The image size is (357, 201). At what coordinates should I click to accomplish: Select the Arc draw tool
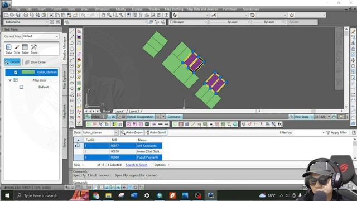pos(72,60)
